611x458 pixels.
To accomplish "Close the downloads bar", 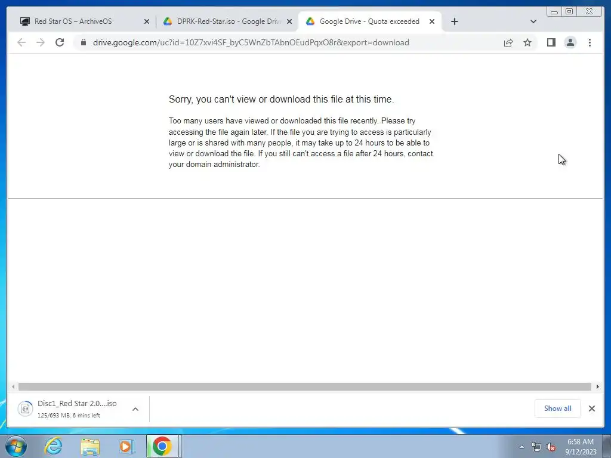I will [x=591, y=409].
